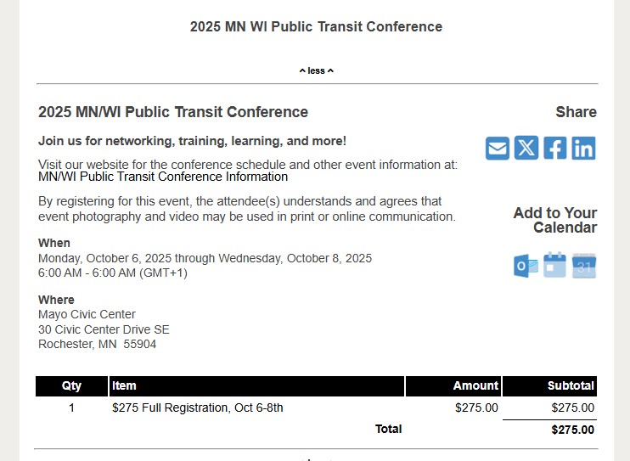
Task: Add event to Outlook calendar
Action: (x=526, y=266)
